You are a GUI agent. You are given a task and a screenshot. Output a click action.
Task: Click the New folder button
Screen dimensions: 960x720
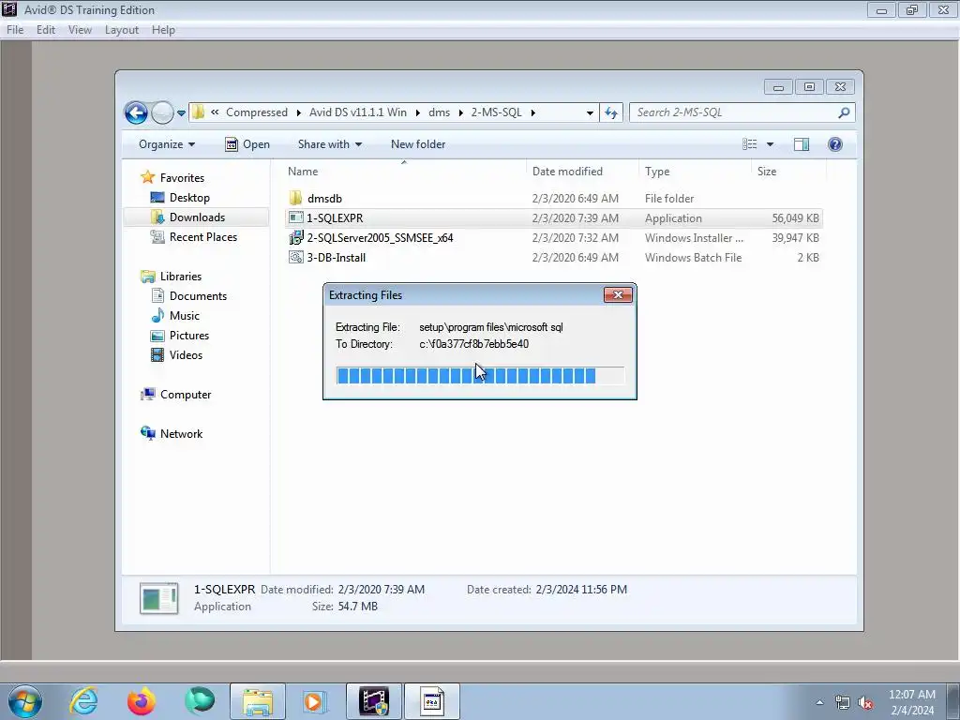click(418, 144)
